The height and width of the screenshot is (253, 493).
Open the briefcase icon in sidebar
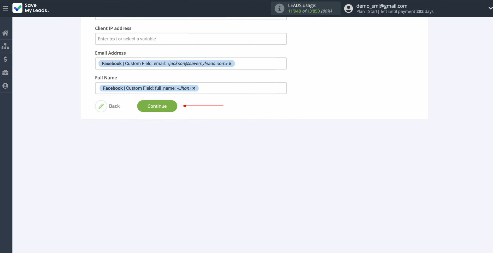tap(5, 73)
